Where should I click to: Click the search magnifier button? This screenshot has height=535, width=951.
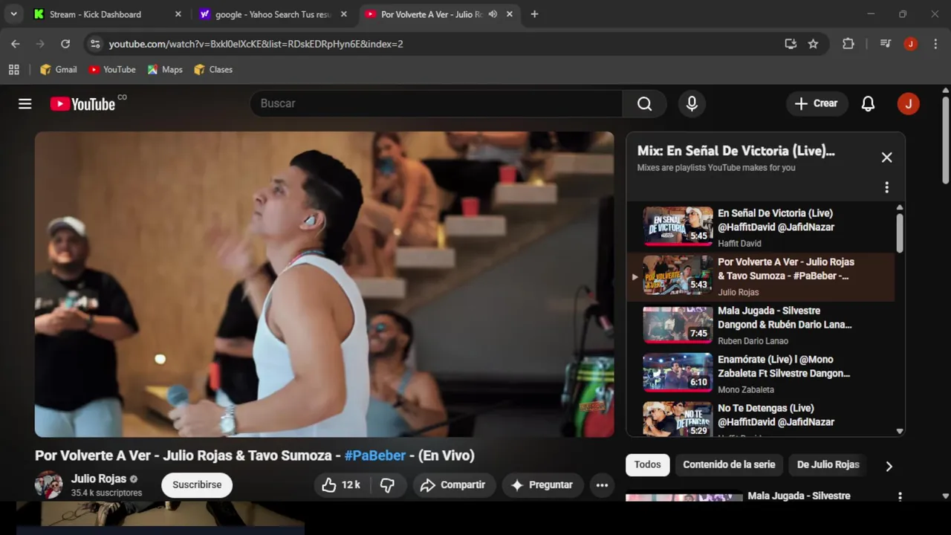coord(644,104)
